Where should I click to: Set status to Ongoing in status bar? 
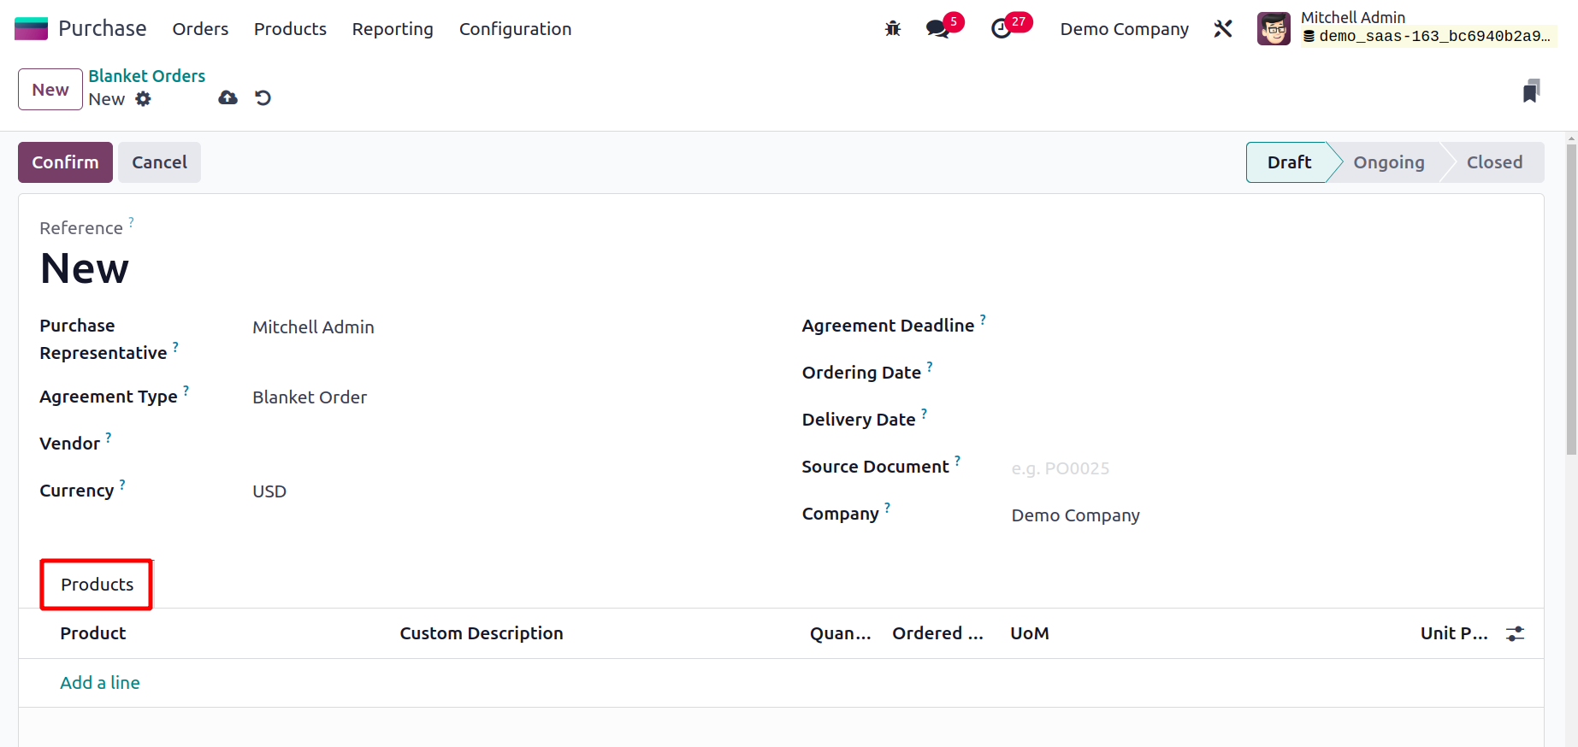click(x=1388, y=162)
